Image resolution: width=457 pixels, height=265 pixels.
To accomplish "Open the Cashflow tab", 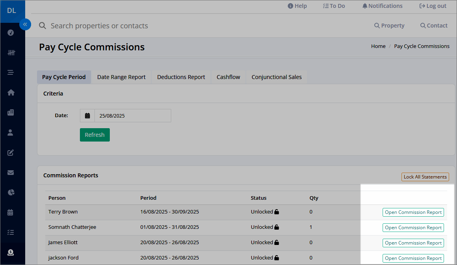I will click(x=228, y=77).
